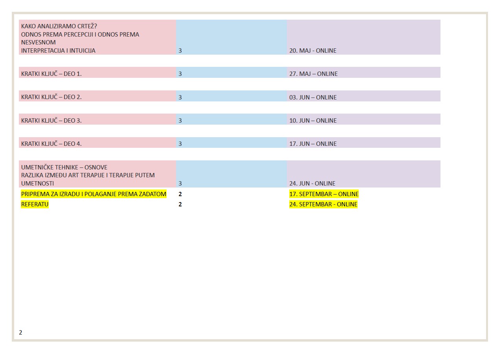Click the highlighted 'REFERATU' word
The width and height of the screenshot is (501, 353).
35,204
